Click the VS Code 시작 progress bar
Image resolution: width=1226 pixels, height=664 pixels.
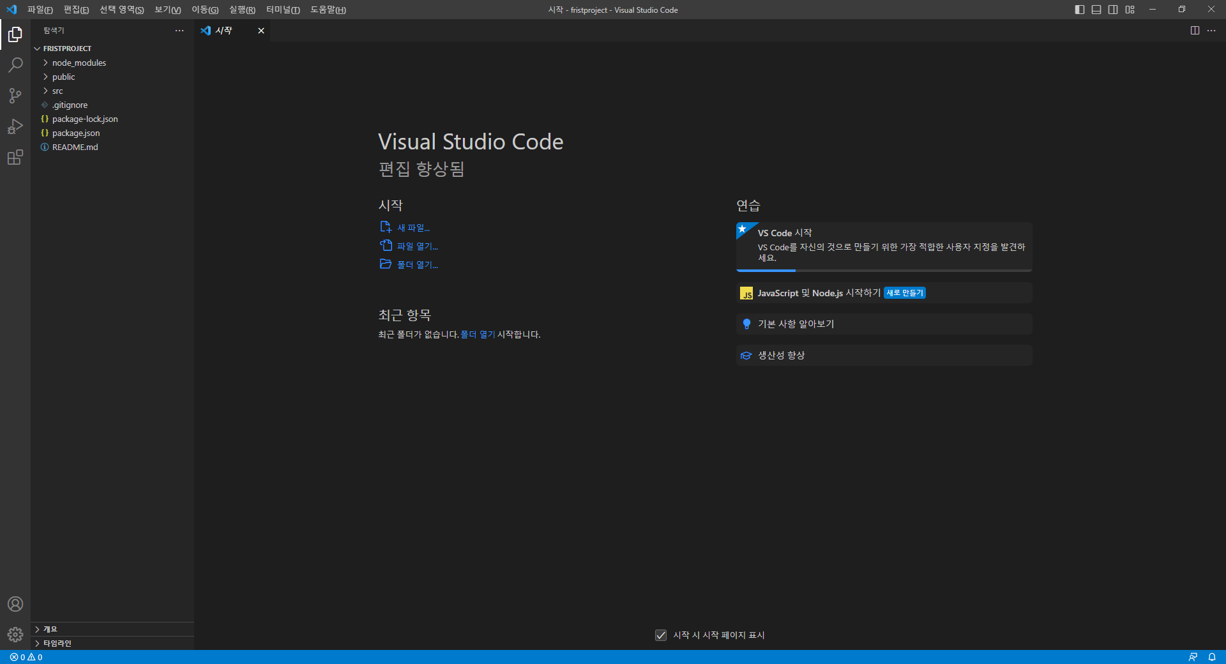click(884, 271)
